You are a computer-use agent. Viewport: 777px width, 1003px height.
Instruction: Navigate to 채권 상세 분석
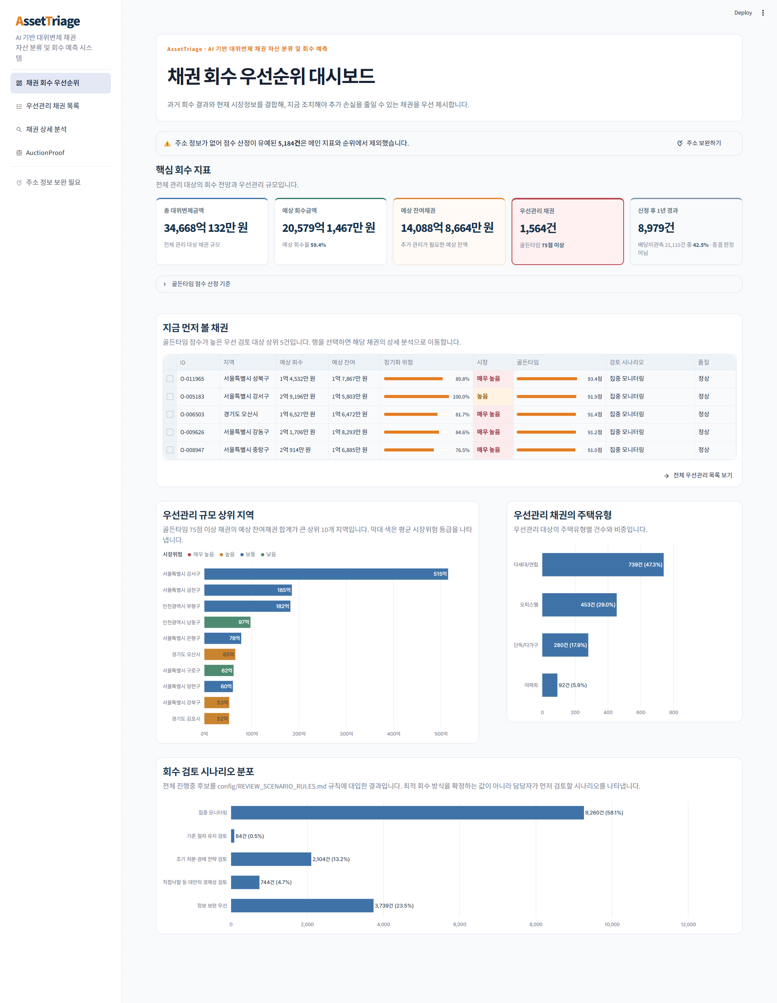point(61,129)
